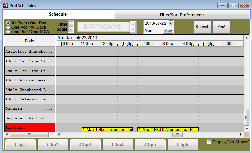Image resolution: width=252 pixels, height=153 pixels.
Task: Switch to the Schedule tab
Action: click(58, 14)
